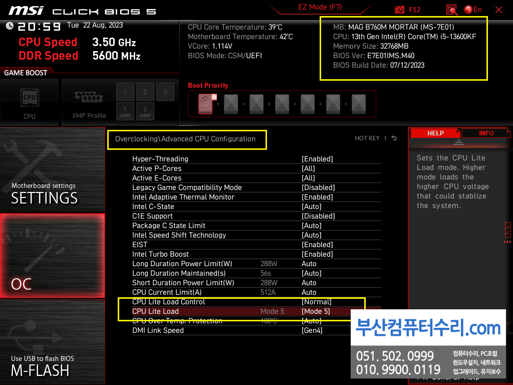
Task: Switch to the INFO tab
Action: (486, 133)
